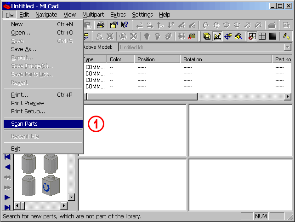This screenshot has width=295, height=222.
Task: Click the gray fast-forward arrows
Action: click(7, 187)
